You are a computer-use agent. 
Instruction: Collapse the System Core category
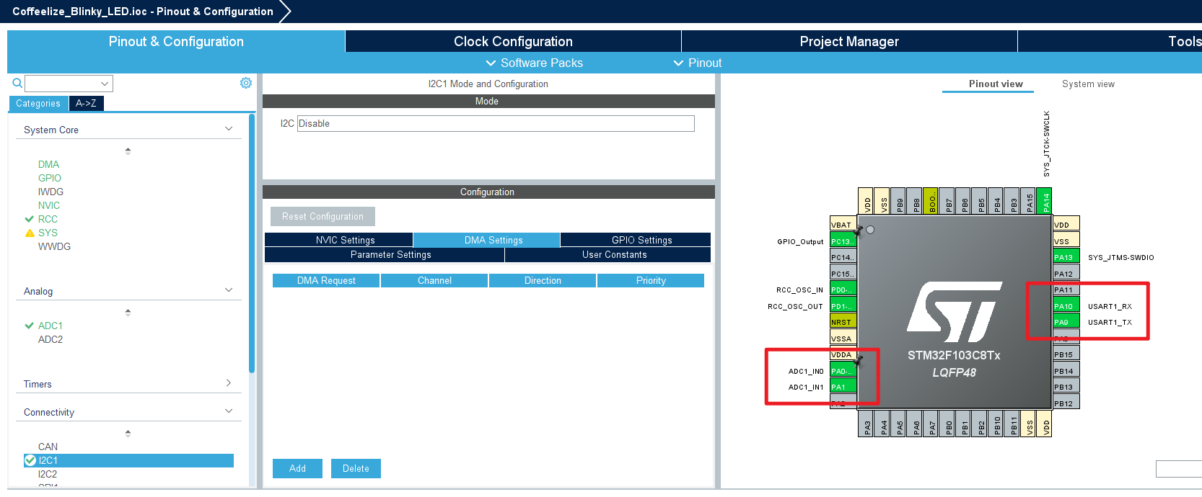click(229, 130)
